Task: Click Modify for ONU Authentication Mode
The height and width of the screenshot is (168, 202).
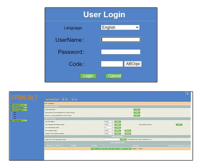Action: (118, 128)
